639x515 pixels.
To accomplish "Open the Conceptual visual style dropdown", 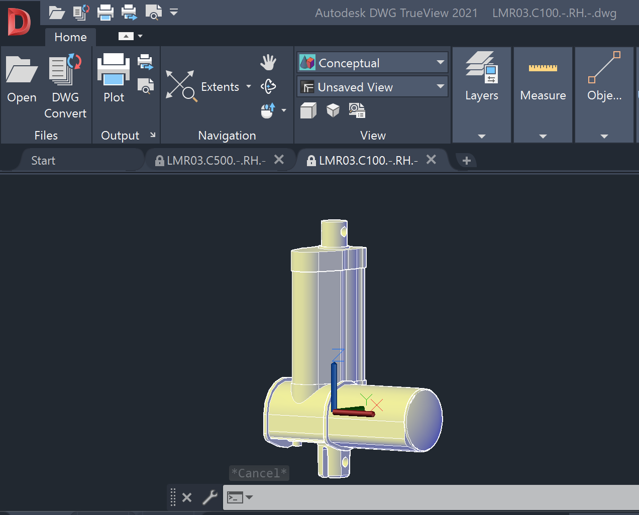I will coord(440,62).
